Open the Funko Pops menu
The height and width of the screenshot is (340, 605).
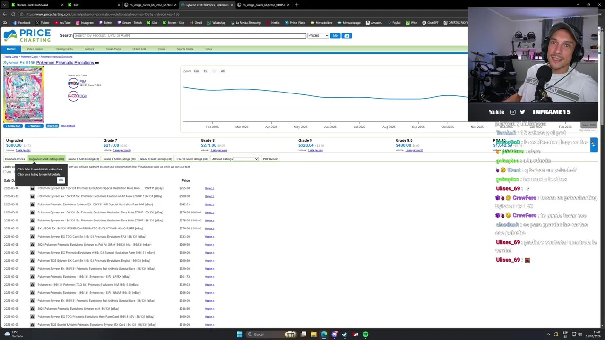(113, 49)
